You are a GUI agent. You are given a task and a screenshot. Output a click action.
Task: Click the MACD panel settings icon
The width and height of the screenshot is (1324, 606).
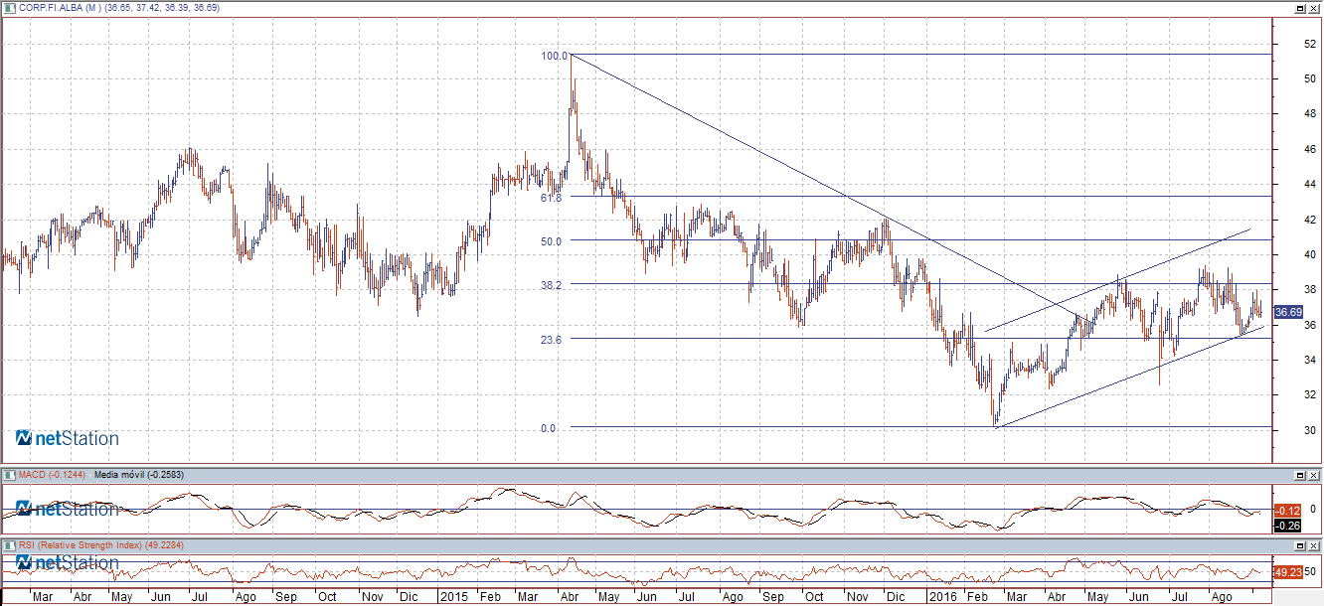pos(9,476)
